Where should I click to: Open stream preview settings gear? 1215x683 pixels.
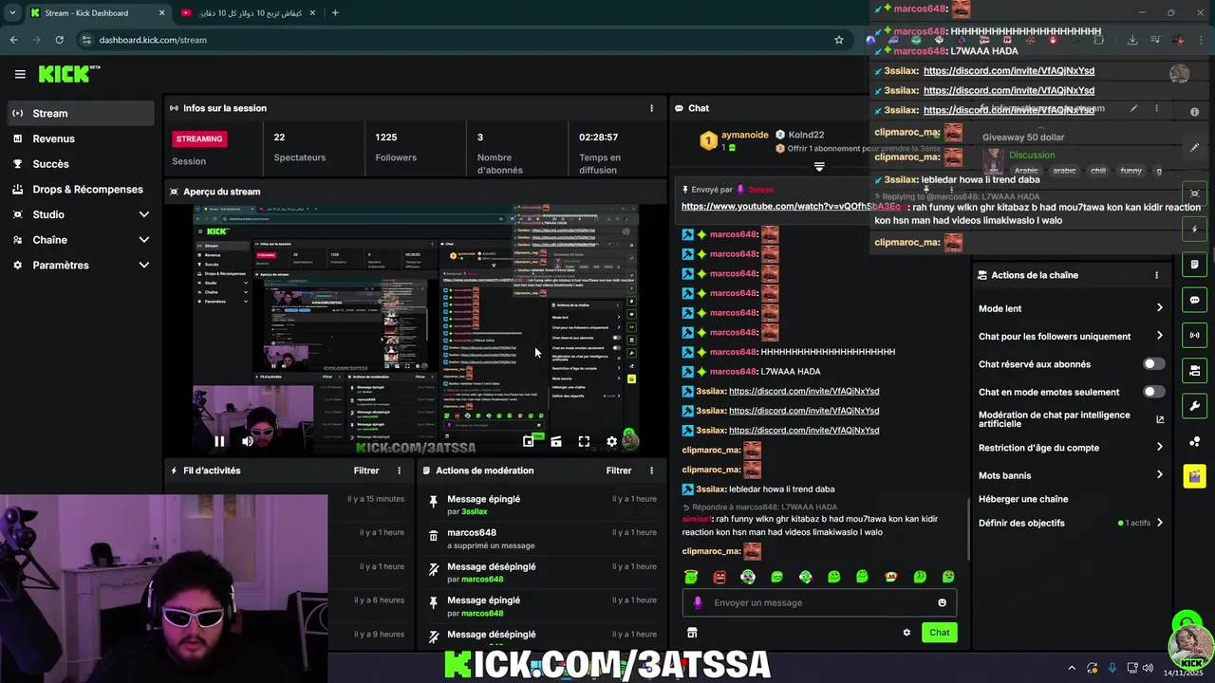[x=612, y=441]
